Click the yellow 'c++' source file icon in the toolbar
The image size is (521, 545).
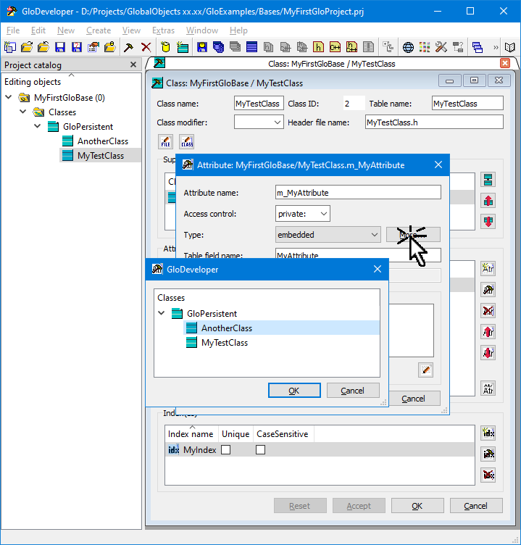tap(335, 47)
